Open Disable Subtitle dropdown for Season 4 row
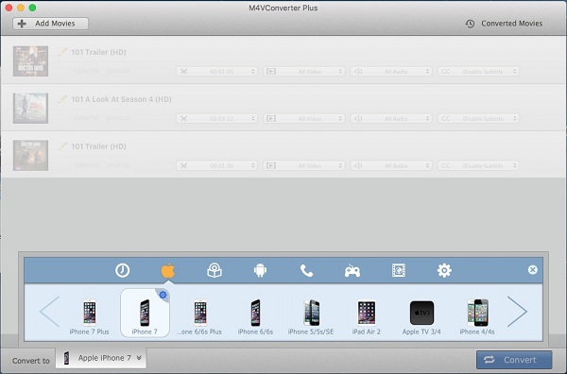567x374 pixels. 479,118
